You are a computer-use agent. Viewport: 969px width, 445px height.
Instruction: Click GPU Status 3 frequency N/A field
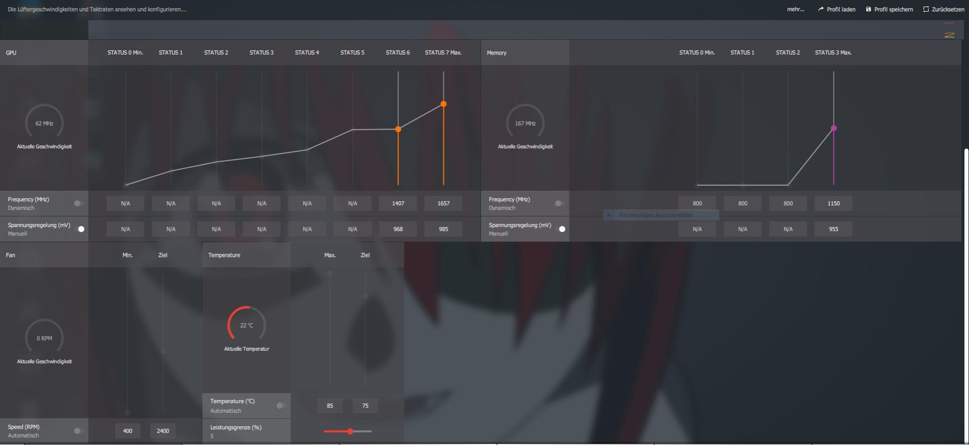pos(262,203)
